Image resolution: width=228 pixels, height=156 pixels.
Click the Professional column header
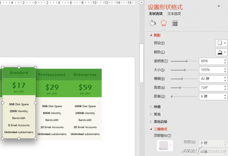click(x=52, y=75)
